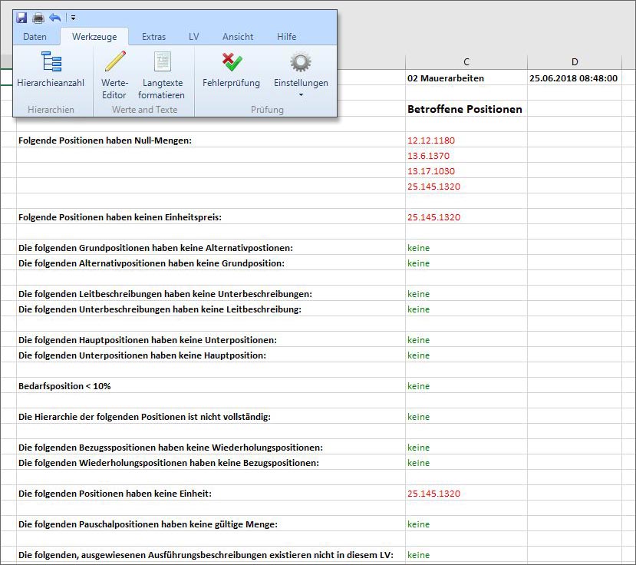Click the Print icon in quick access toolbar
Viewport: 636px width, 565px height.
click(38, 17)
